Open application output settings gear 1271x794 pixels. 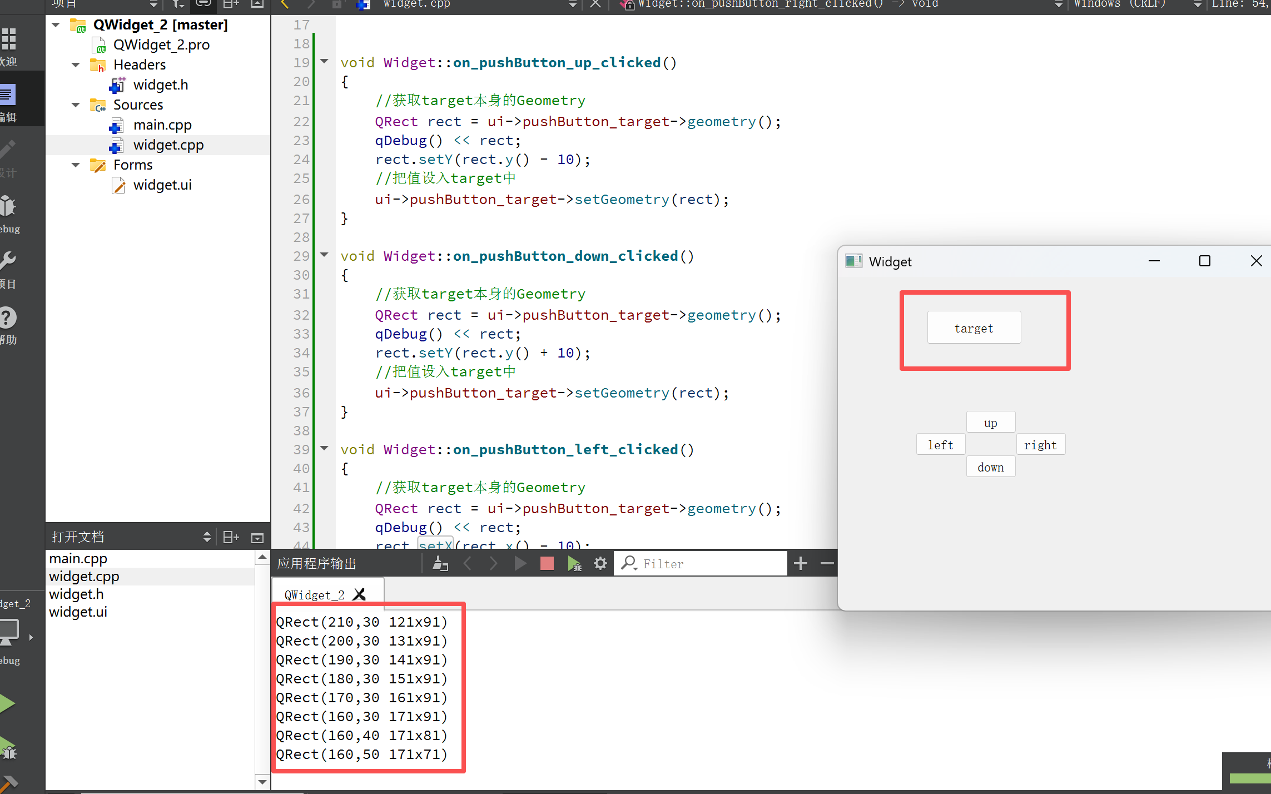[x=600, y=564]
